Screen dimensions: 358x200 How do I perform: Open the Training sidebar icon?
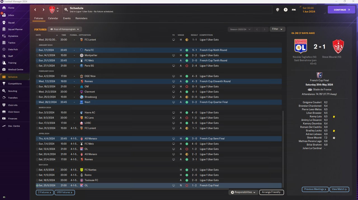tap(4, 63)
